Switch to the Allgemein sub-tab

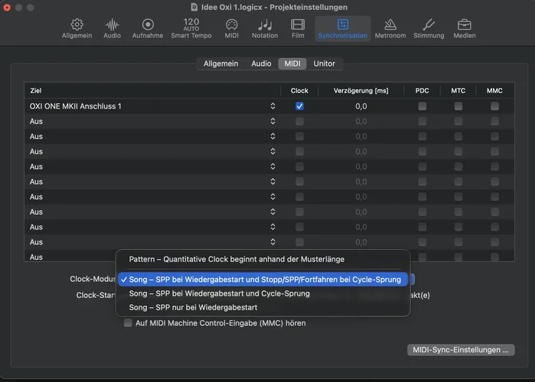[x=220, y=63]
